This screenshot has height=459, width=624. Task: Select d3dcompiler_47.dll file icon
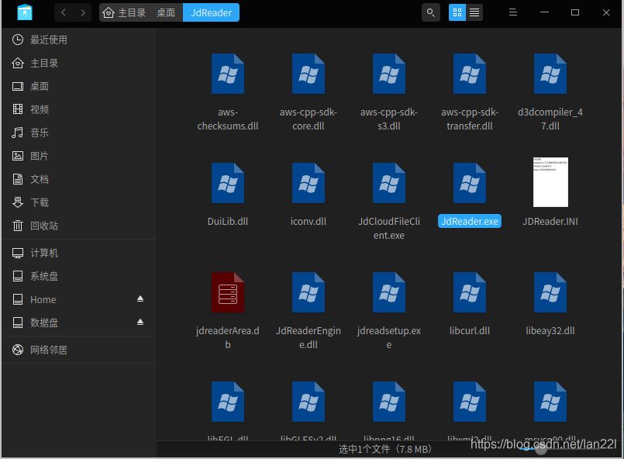click(550, 74)
